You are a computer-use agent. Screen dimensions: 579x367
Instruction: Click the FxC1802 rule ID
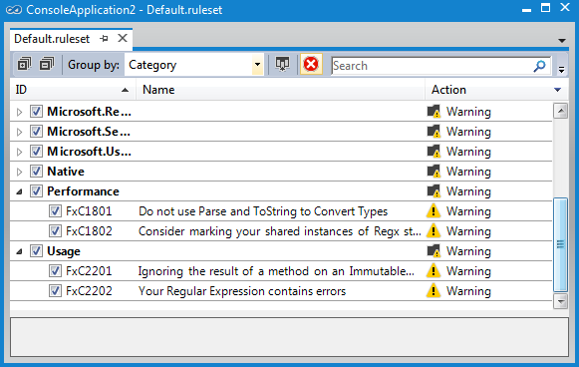[89, 231]
